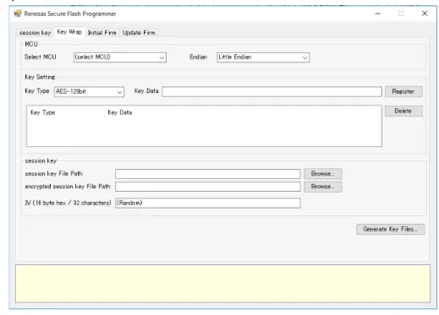Focus the encrypted session key File Path field
Image resolution: width=439 pixels, height=315 pixels.
pyautogui.click(x=208, y=187)
